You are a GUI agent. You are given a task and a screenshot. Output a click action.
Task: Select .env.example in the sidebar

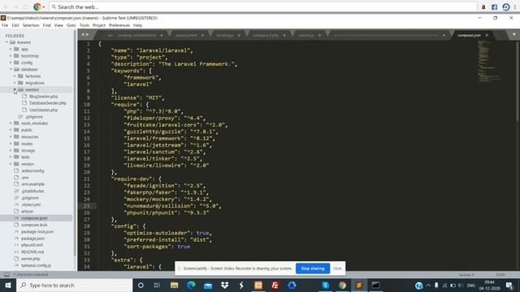click(32, 184)
